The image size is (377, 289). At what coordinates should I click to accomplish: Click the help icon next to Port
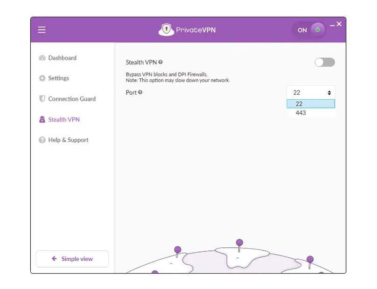tap(140, 92)
